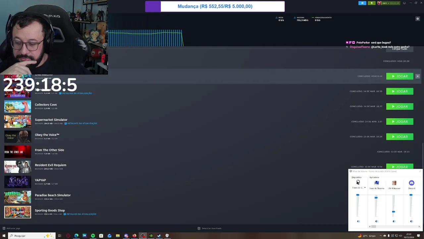Play Storebound using JOGAR button
Screen dimensions: 424x239
tap(399, 91)
